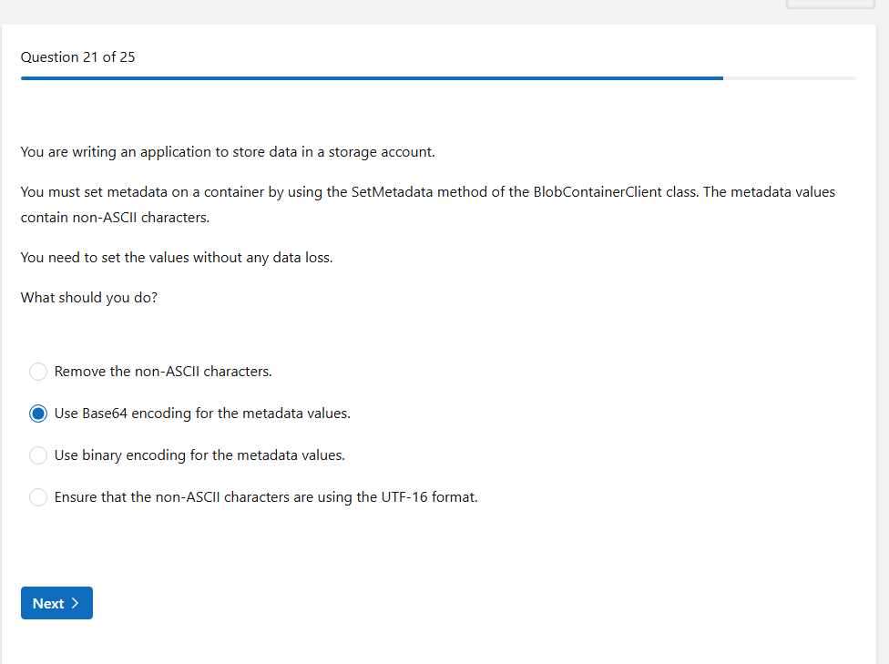This screenshot has width=889, height=664.
Task: Select the 'Remove the non-ASCII characters' radio button
Action: 38,372
